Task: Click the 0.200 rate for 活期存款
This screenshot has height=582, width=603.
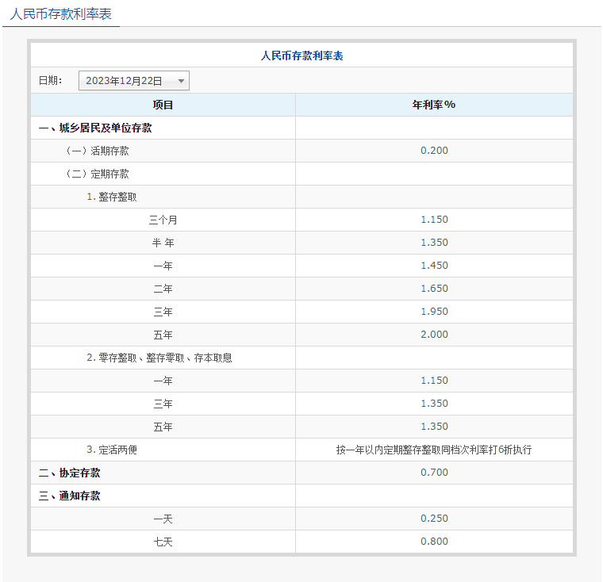Action: [x=434, y=151]
